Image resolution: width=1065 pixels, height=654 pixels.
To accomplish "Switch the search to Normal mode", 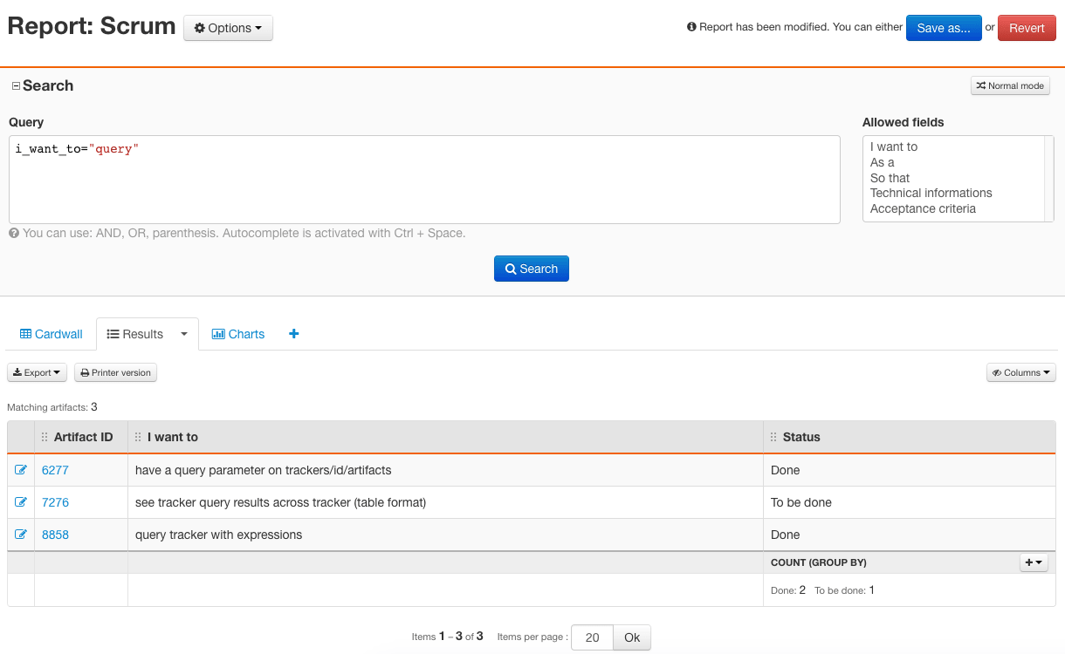I will (1009, 85).
